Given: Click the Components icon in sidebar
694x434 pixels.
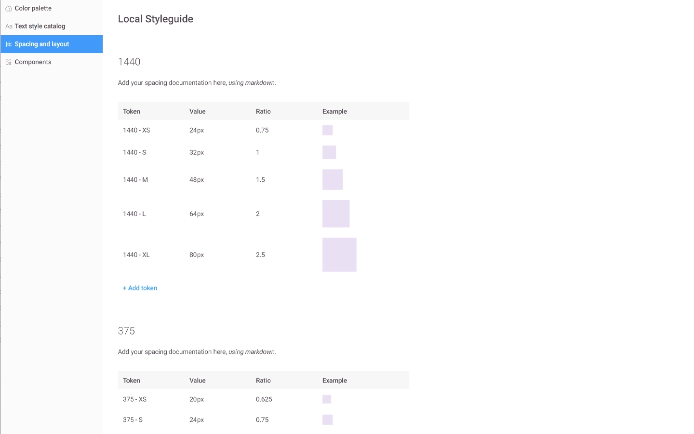Looking at the screenshot, I should point(9,62).
